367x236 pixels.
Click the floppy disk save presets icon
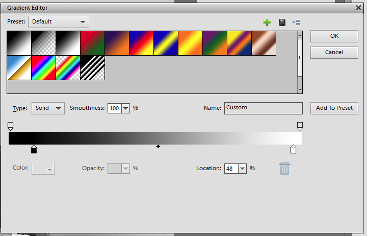[x=282, y=22]
